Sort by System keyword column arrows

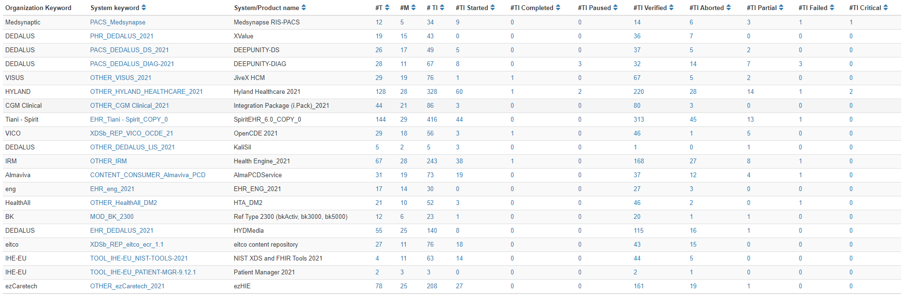pos(144,8)
